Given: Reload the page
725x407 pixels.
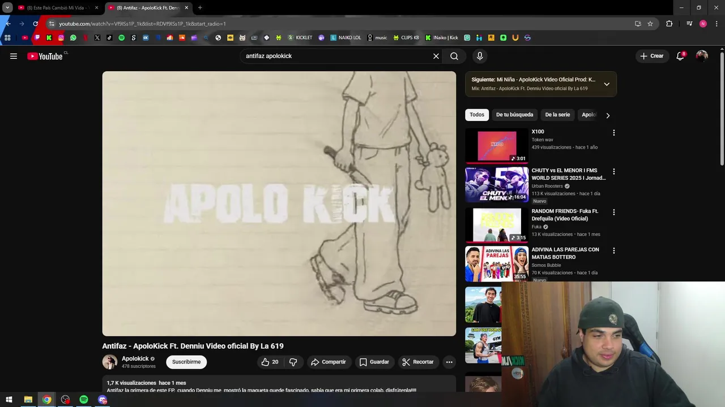Looking at the screenshot, I should pos(35,24).
